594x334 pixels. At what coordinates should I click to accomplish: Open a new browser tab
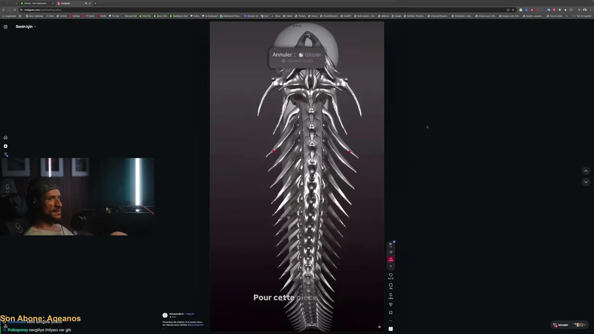click(95, 3)
